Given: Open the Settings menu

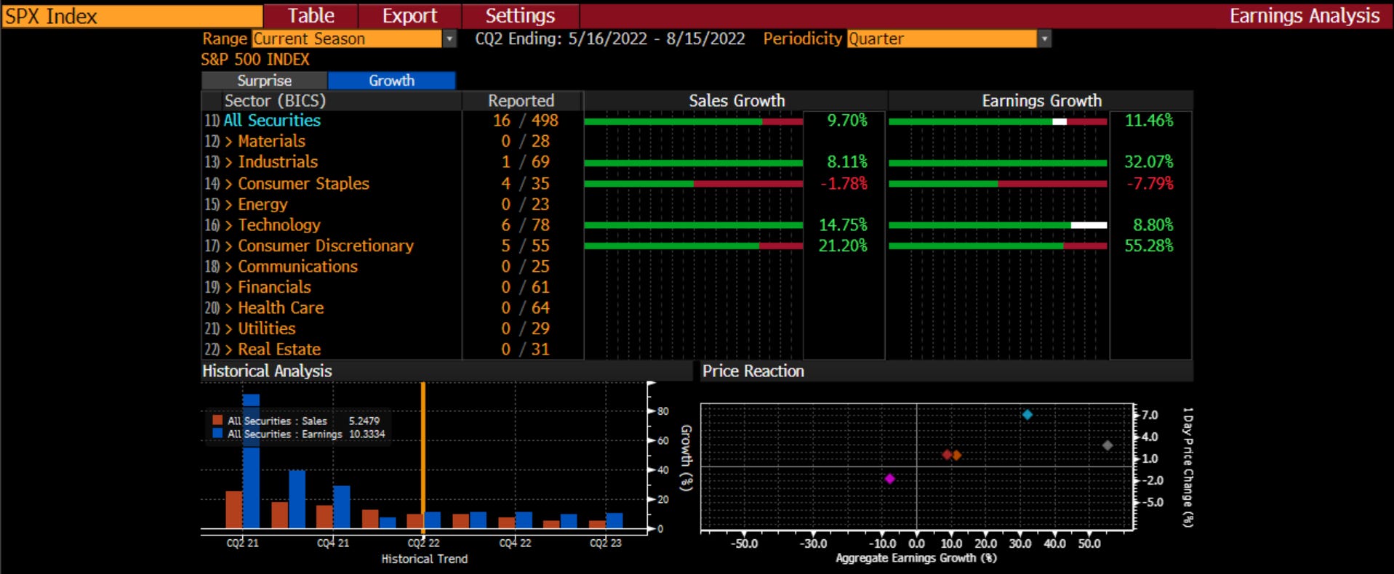Looking at the screenshot, I should pos(520,16).
